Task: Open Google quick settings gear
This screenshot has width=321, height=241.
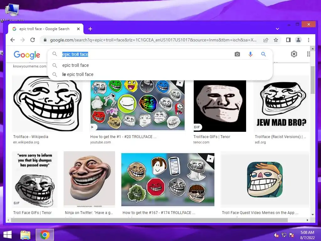Action: tap(294, 54)
